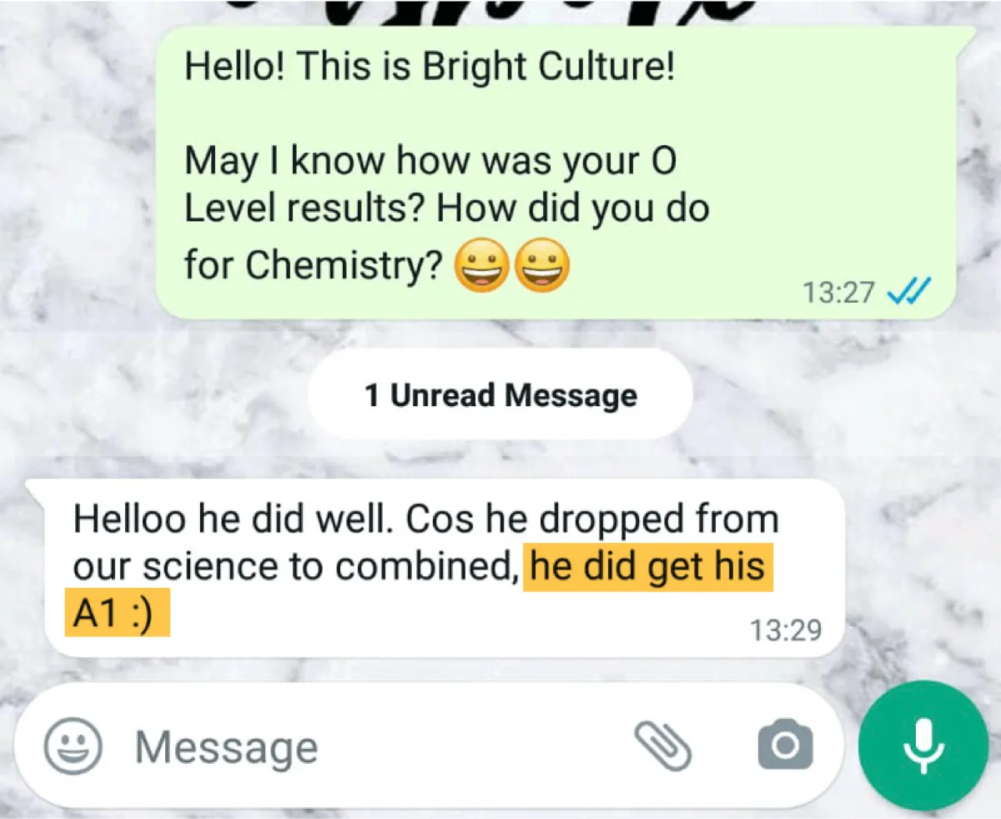Click the blue double-tick read receipt
Screen dimensions: 1001x819
(910, 292)
